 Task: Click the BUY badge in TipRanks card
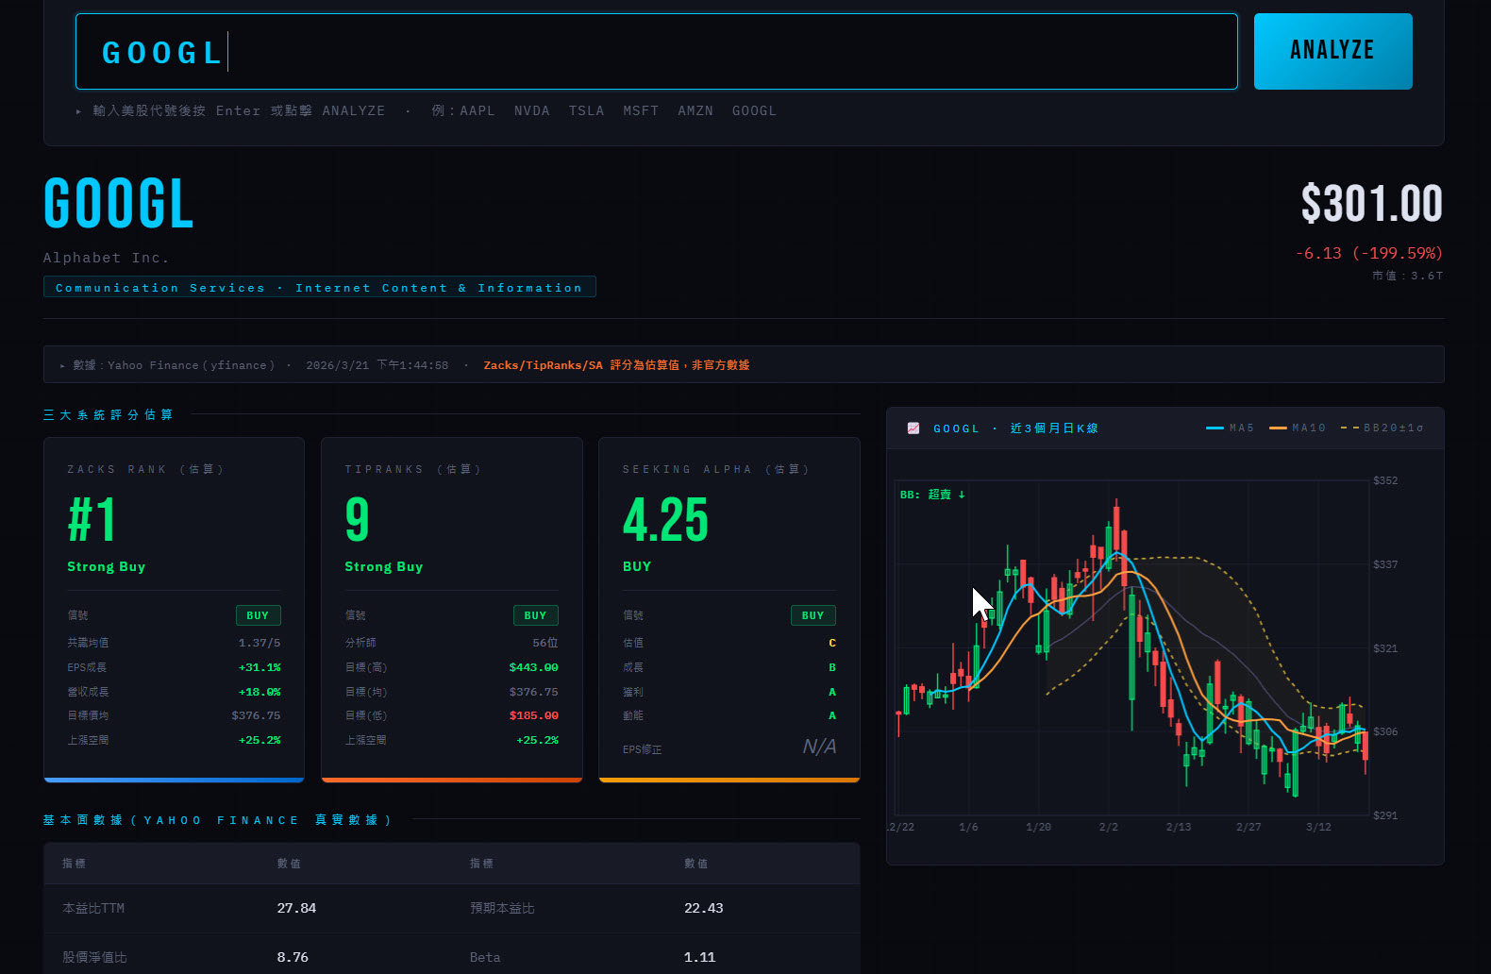(x=535, y=615)
